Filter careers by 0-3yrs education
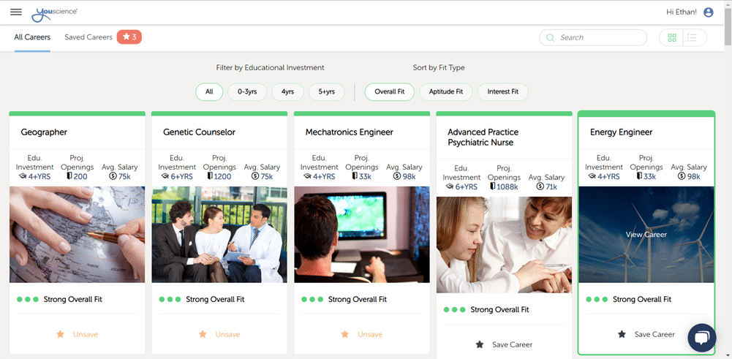 click(x=247, y=92)
